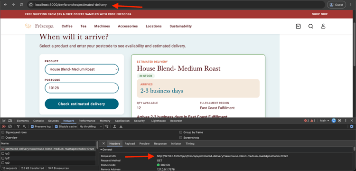Reload the page with the refresh icon
Viewport: 356px width, 171px height.
[21, 5]
